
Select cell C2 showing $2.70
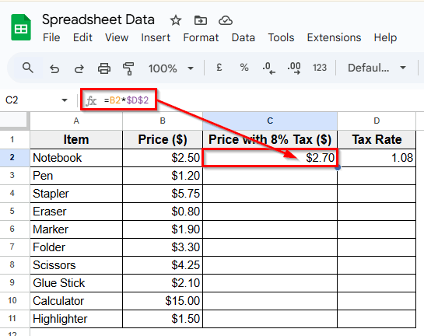coord(270,158)
